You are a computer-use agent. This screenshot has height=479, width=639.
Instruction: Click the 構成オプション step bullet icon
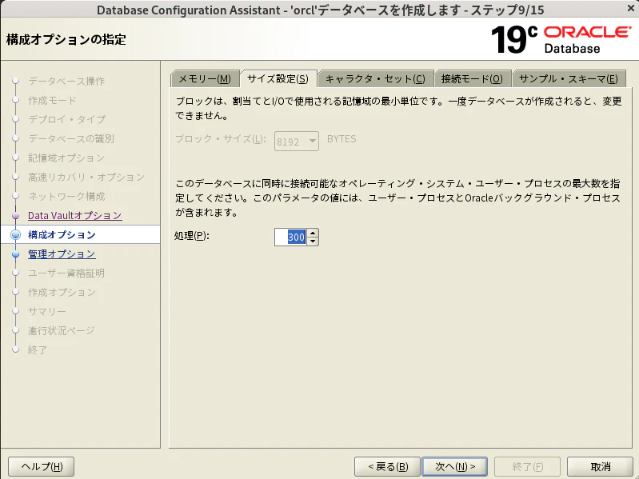click(x=15, y=234)
